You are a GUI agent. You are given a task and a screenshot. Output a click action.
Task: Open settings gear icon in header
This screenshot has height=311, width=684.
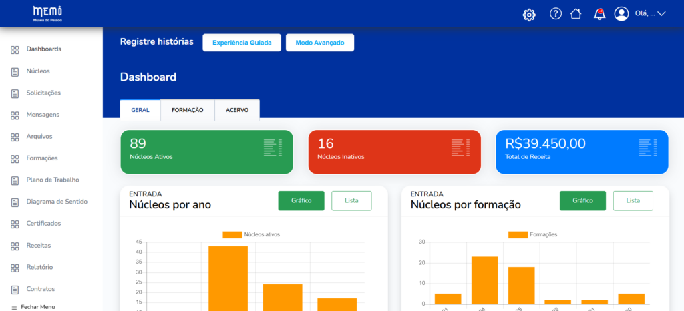click(529, 14)
